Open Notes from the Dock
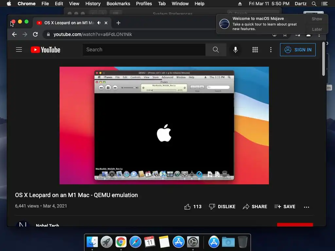335x251 pixels. click(x=164, y=242)
